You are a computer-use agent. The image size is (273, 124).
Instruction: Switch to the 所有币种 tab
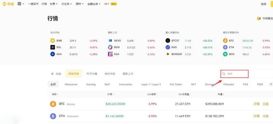click(x=74, y=73)
